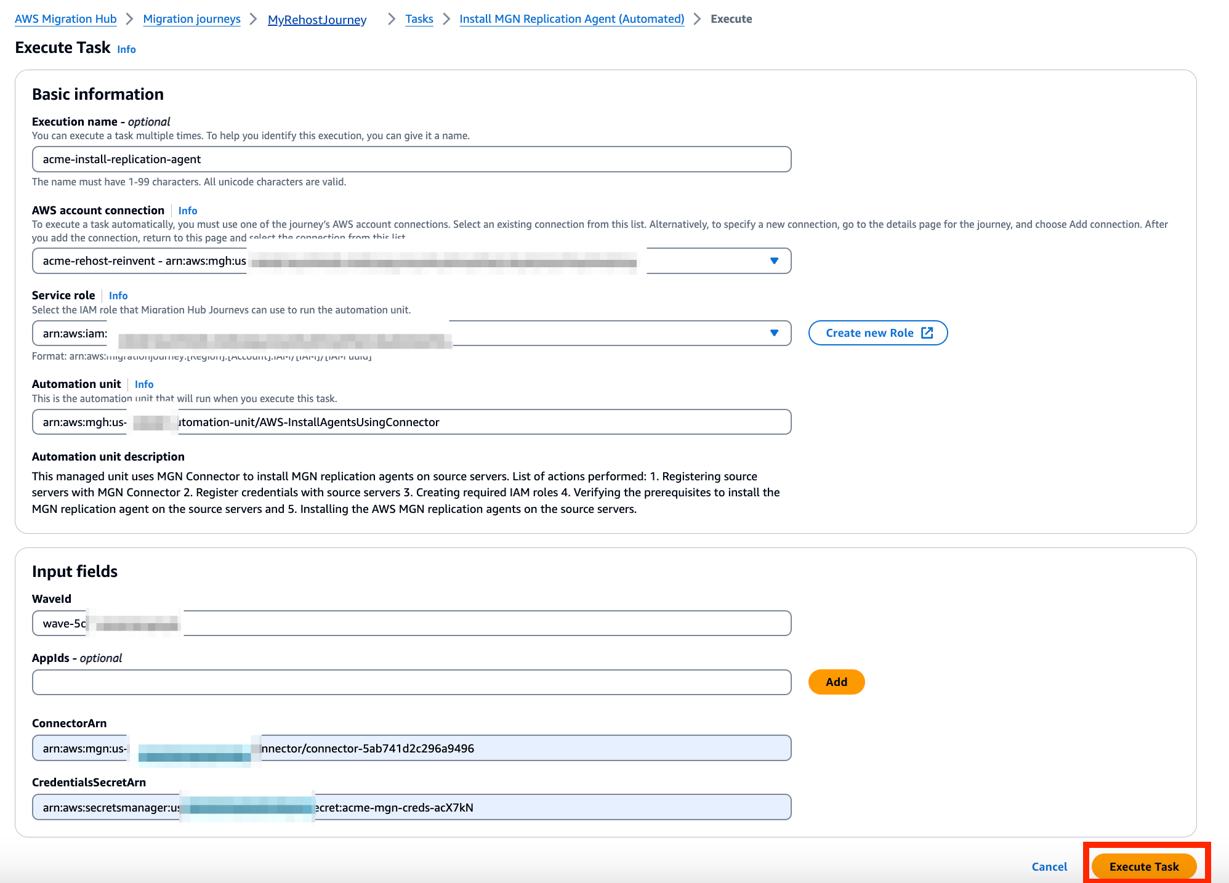Open Info link for AWS account connection
This screenshot has width=1229, height=883.
coord(187,211)
